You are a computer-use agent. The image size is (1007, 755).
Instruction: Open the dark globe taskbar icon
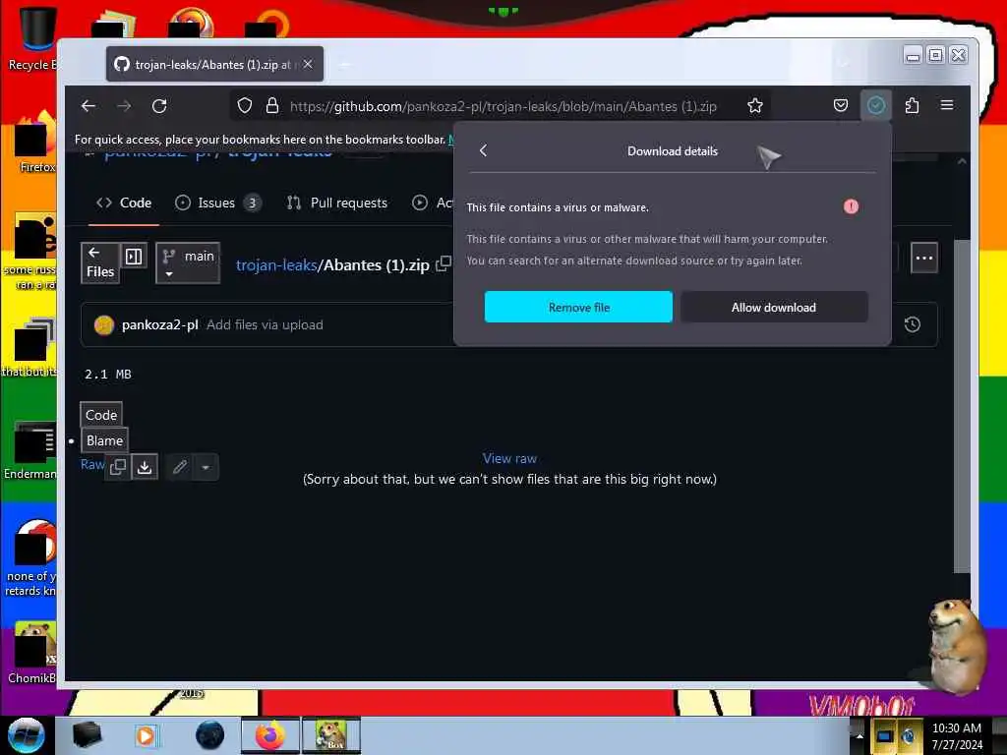click(x=209, y=735)
